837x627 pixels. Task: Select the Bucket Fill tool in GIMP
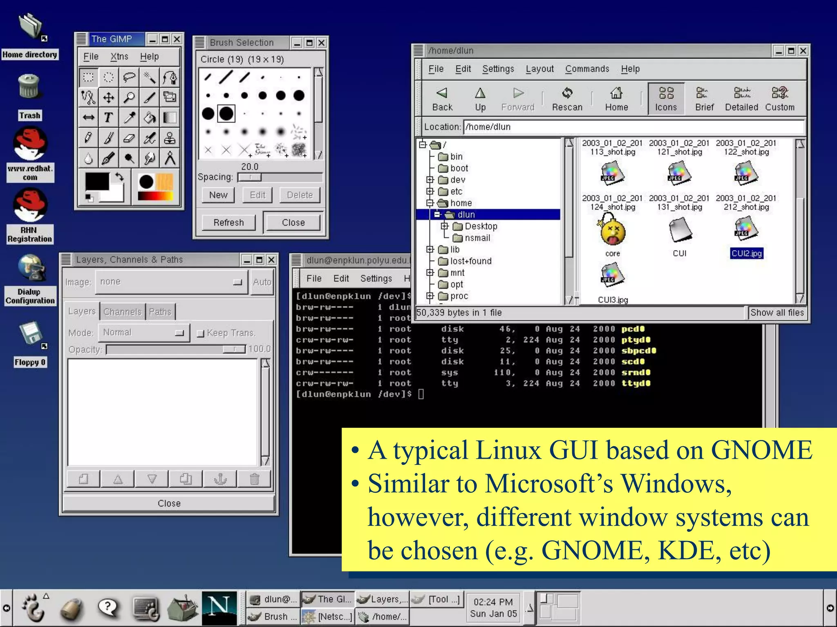(150, 118)
